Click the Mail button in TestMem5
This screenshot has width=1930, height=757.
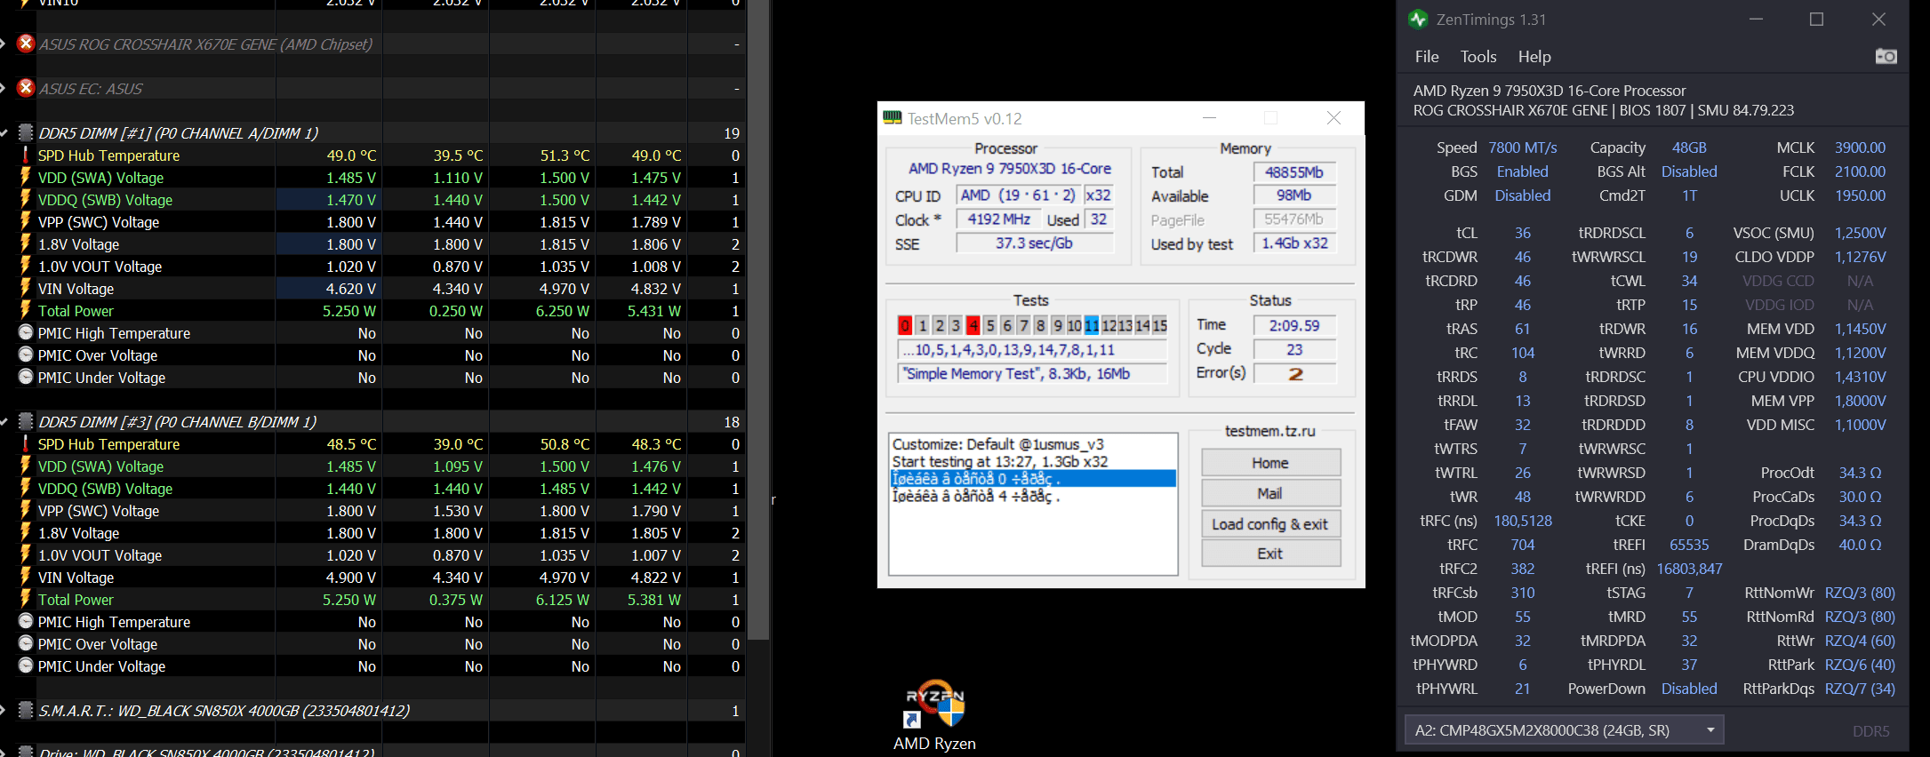[1270, 493]
